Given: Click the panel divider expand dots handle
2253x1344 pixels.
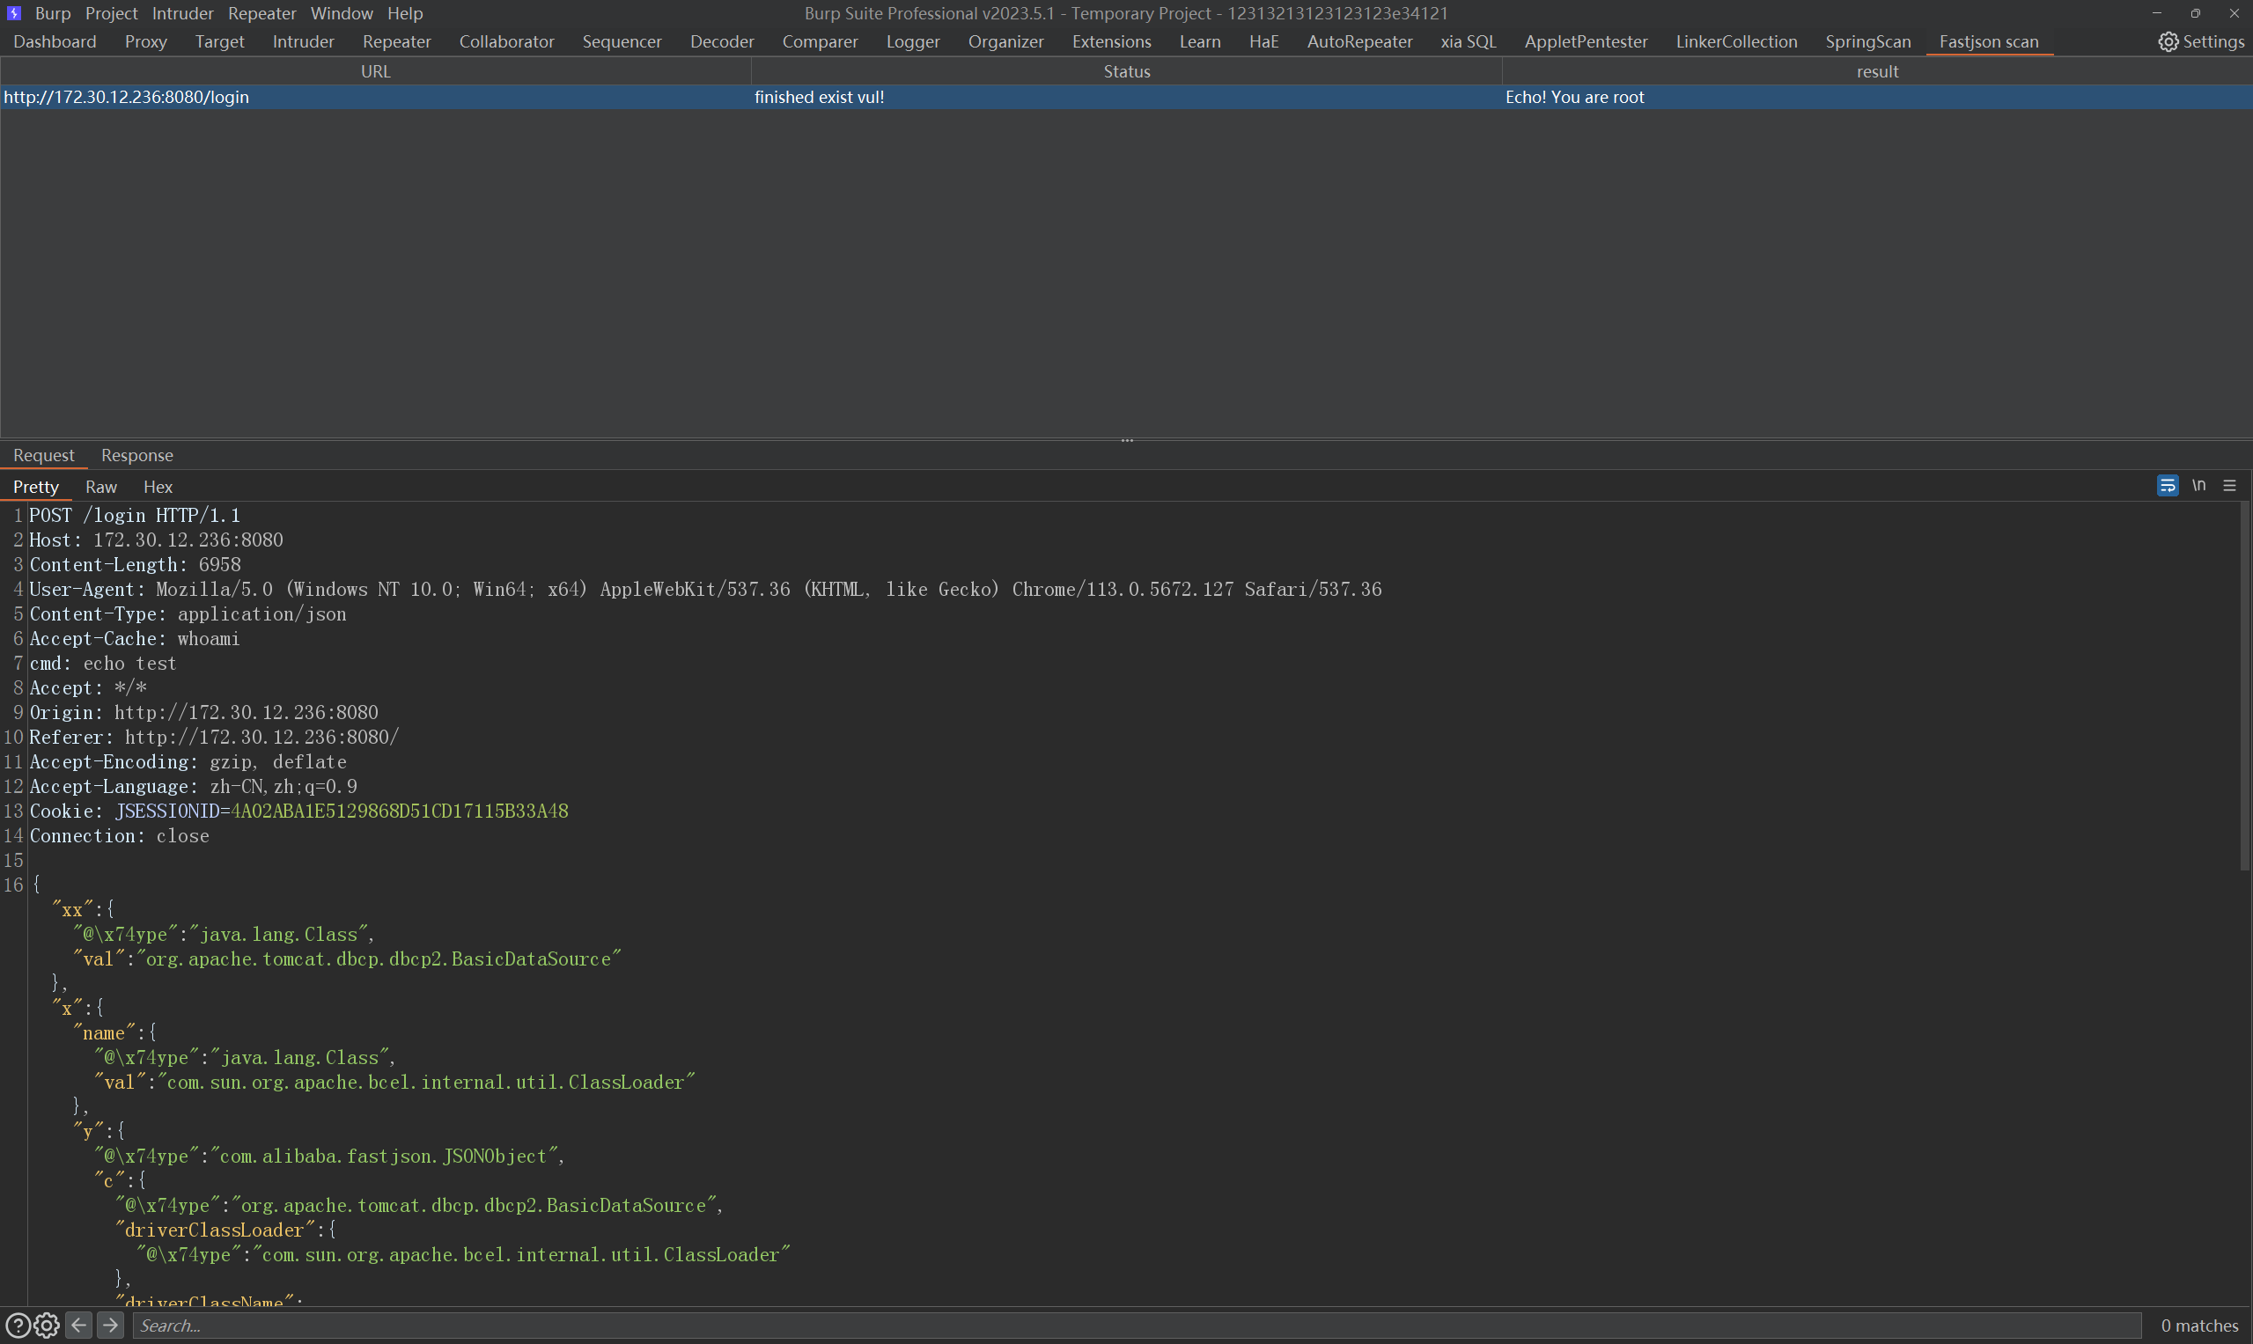Looking at the screenshot, I should (1127, 440).
